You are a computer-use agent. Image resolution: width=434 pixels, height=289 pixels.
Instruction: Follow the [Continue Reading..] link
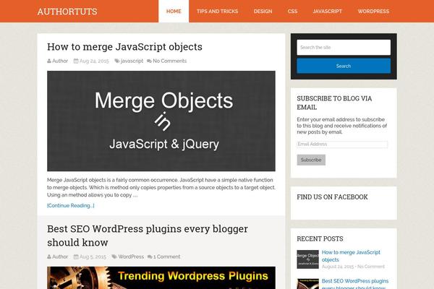pyautogui.click(x=71, y=205)
